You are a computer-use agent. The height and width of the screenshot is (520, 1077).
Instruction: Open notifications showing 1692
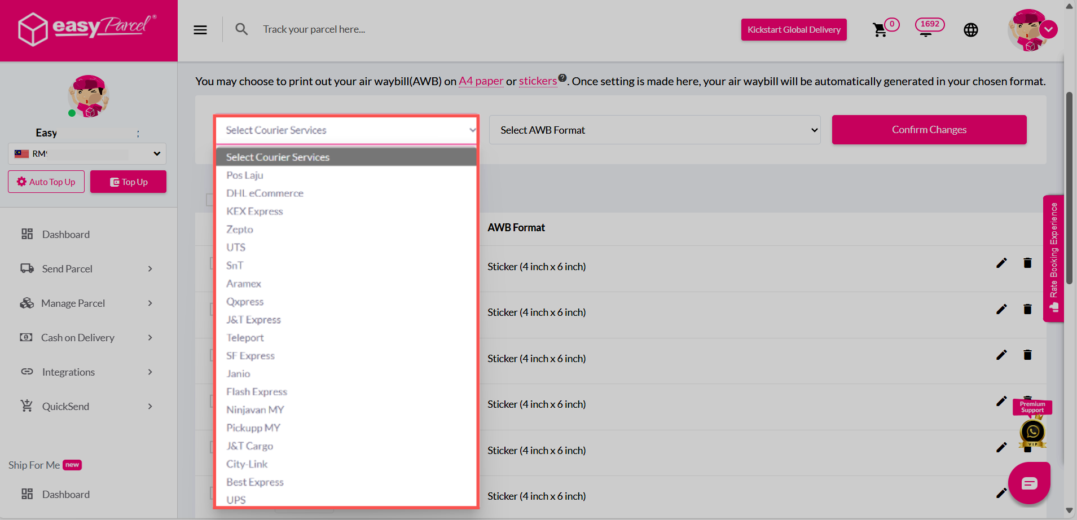(x=929, y=27)
